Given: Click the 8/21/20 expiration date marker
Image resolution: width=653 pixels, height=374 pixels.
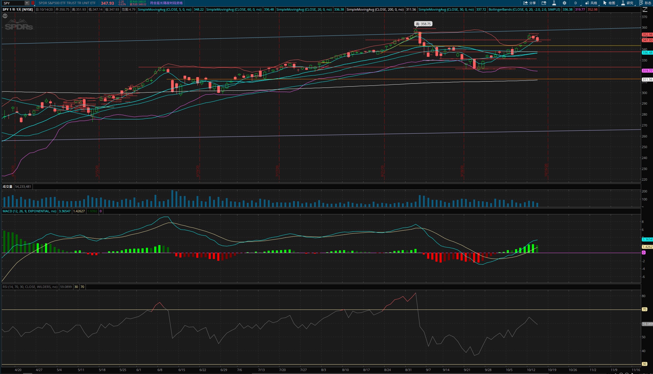Looking at the screenshot, I should coord(382,171).
